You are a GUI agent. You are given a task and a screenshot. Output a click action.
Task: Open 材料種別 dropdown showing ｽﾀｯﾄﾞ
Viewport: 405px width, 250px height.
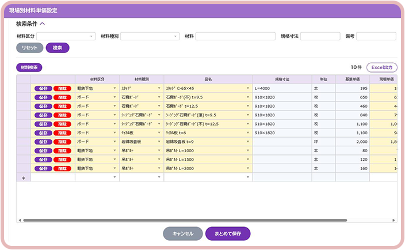coord(159,88)
